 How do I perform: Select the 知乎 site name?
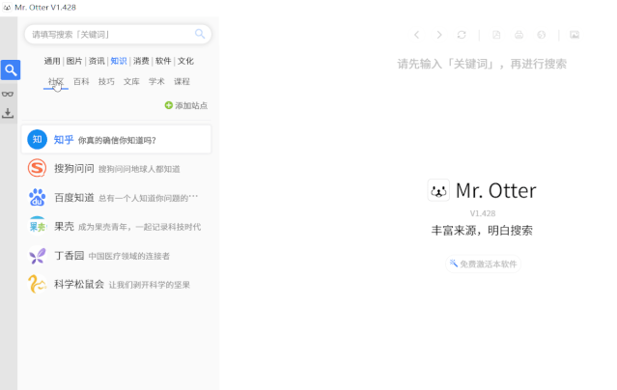[x=64, y=140]
